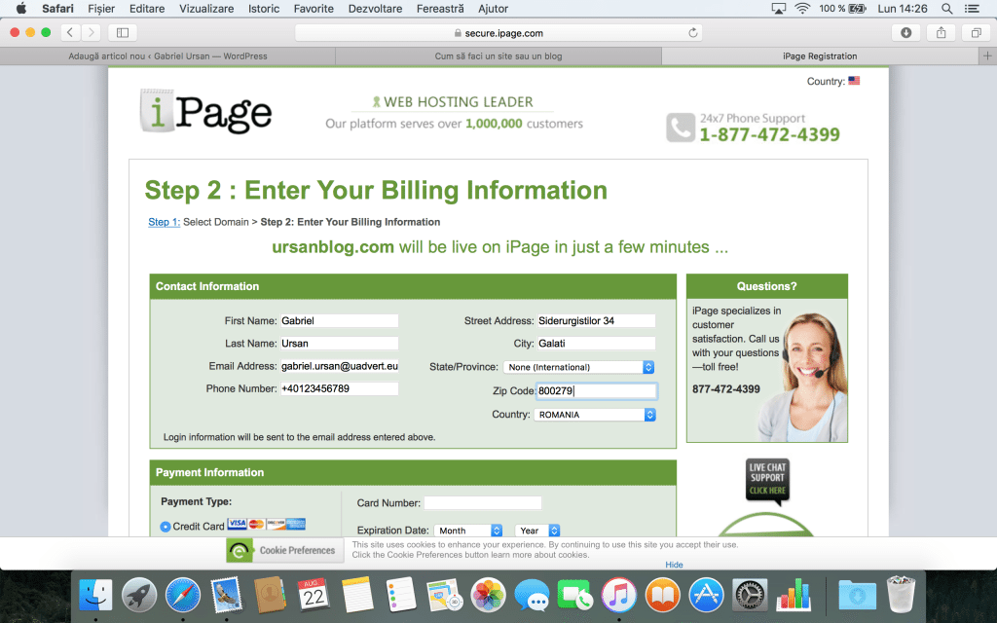The width and height of the screenshot is (997, 623).
Task: Click support number 1-877-472-4399
Action: 769,134
